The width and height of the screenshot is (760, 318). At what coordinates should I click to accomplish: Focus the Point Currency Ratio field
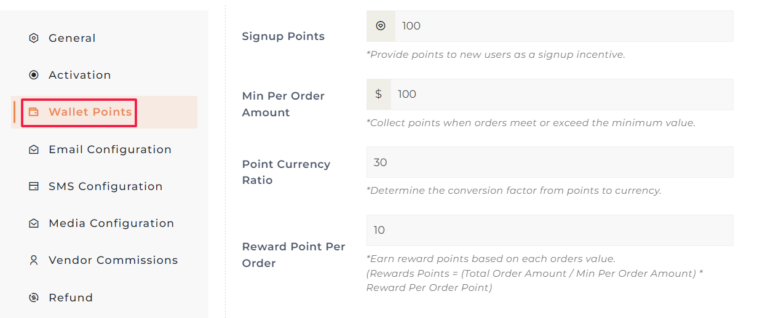549,162
